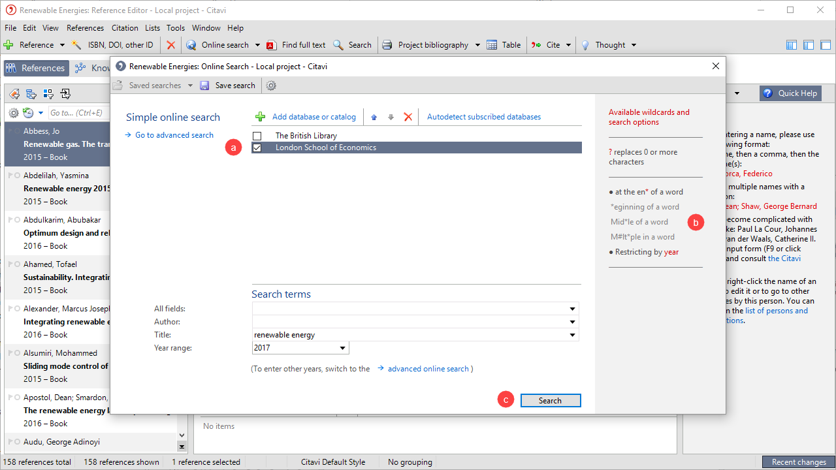Click the Citavi Default Style status entry
The height and width of the screenshot is (470, 836).
(333, 462)
